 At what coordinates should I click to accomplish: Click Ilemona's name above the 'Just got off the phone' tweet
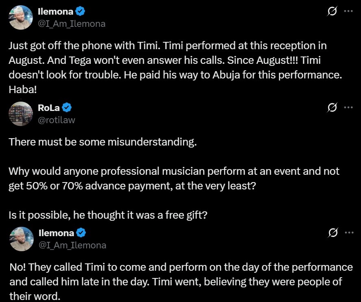[x=56, y=11]
